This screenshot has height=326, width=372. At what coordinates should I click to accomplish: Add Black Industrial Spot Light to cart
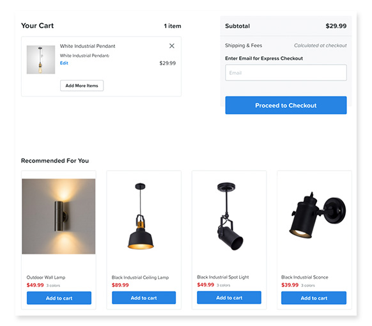[x=229, y=297]
